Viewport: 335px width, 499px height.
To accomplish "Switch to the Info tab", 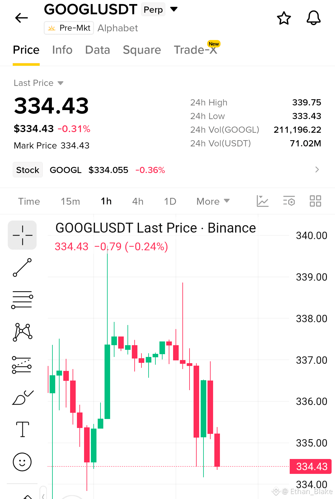I will click(62, 50).
